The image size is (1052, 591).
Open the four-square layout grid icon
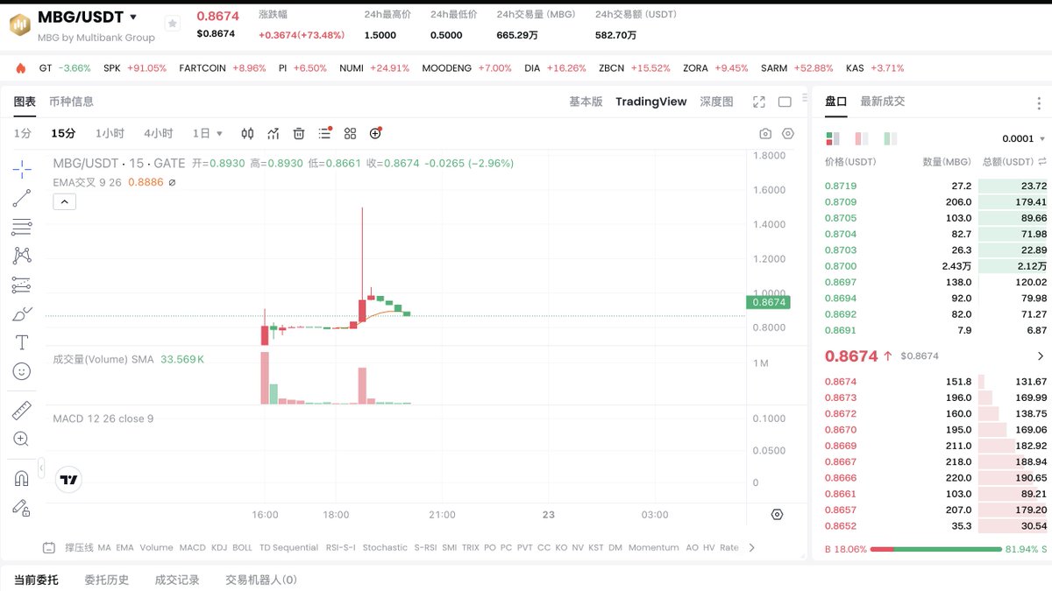[351, 133]
